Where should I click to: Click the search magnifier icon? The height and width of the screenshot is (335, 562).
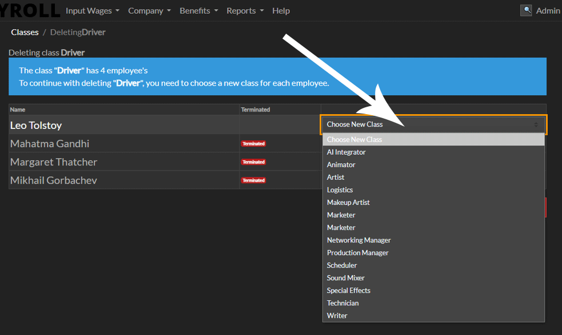pyautogui.click(x=526, y=10)
